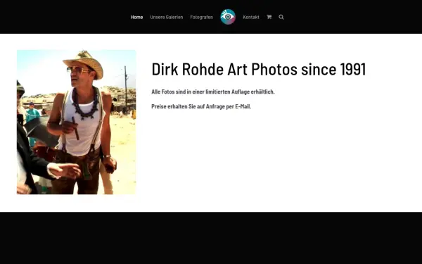Click the search magnifier icon

click(281, 17)
